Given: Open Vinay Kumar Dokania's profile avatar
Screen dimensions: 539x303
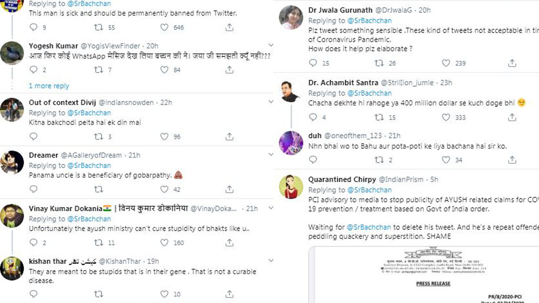Looking at the screenshot, I should [12, 215].
